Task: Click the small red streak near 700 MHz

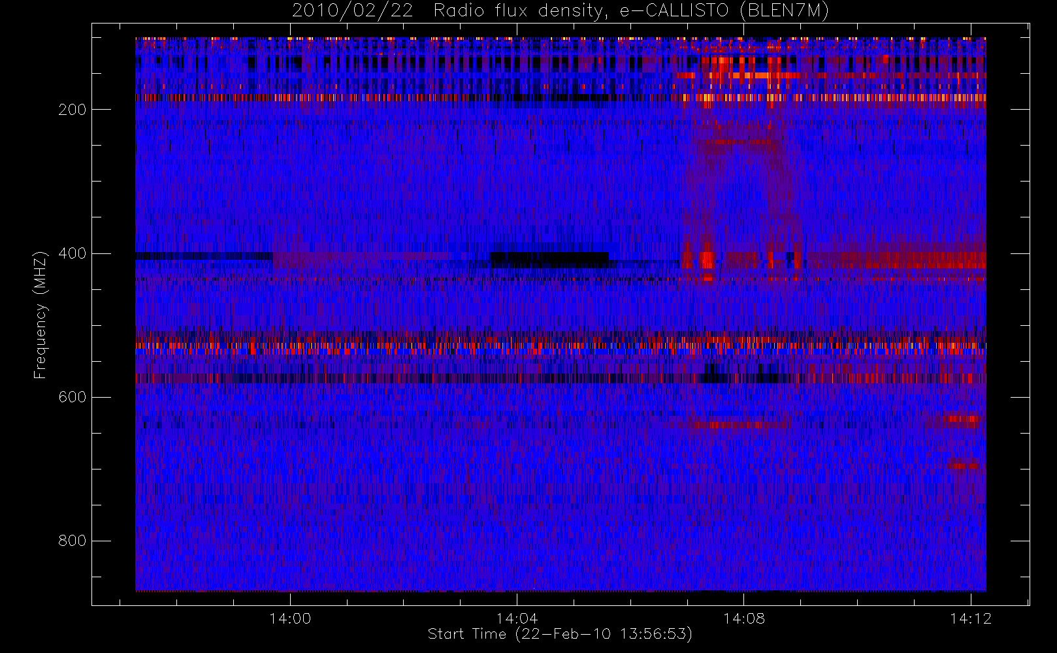Action: click(964, 466)
